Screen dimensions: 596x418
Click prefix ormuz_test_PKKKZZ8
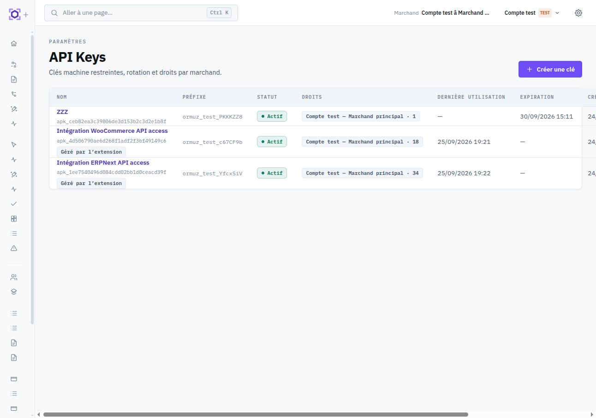[x=213, y=117]
